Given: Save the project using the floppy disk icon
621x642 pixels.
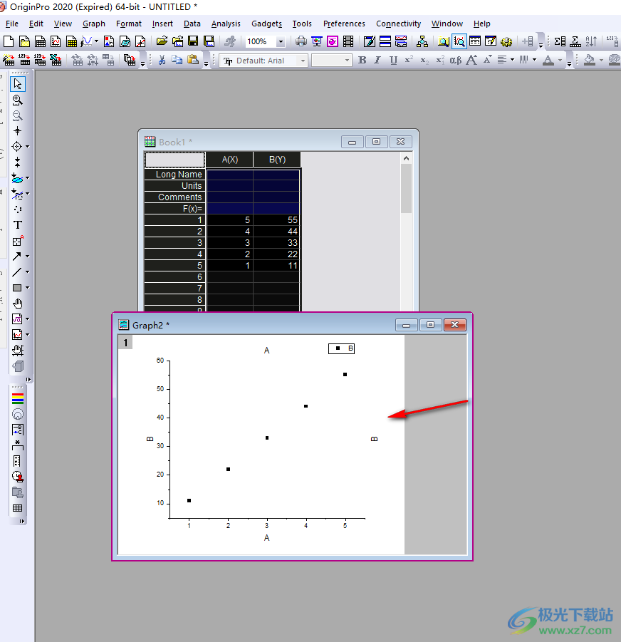Looking at the screenshot, I should click(193, 41).
